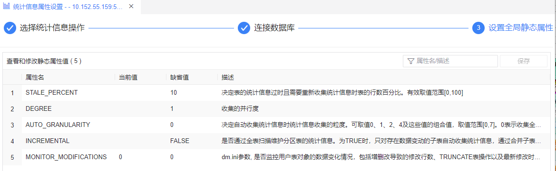The width and height of the screenshot is (556, 171).
Task: Select row number 5
Action: tap(12, 157)
